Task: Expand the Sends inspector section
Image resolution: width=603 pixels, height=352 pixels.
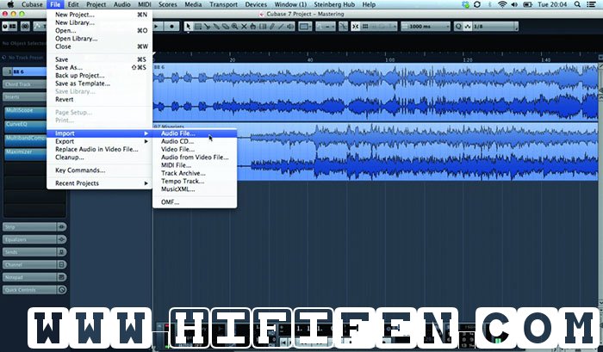Action: (x=29, y=252)
